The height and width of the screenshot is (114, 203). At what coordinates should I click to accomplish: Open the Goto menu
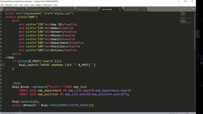point(26,5)
